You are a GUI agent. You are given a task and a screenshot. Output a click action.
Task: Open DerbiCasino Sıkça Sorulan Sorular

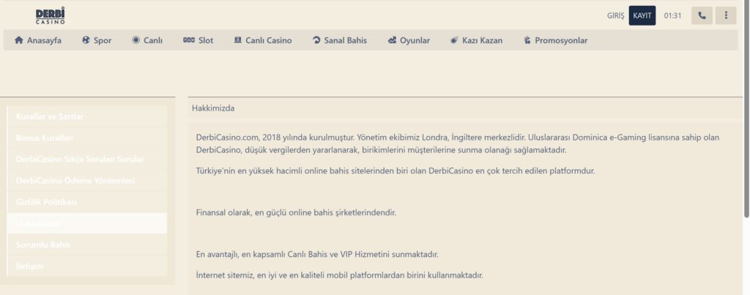[87, 160]
